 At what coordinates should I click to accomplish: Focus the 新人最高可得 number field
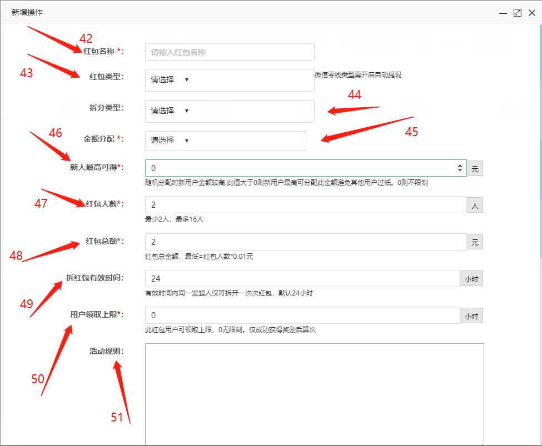(x=300, y=168)
